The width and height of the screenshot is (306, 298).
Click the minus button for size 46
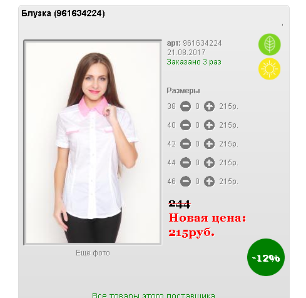tap(185, 182)
